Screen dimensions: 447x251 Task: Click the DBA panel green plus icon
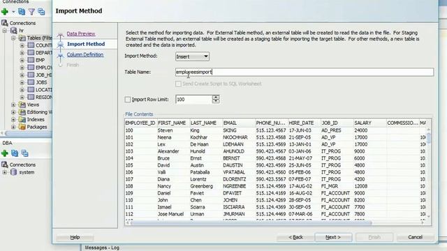(x=5, y=153)
